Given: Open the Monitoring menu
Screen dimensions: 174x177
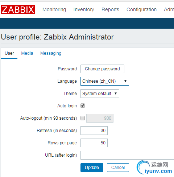Looking at the screenshot, I should (x=54, y=9).
